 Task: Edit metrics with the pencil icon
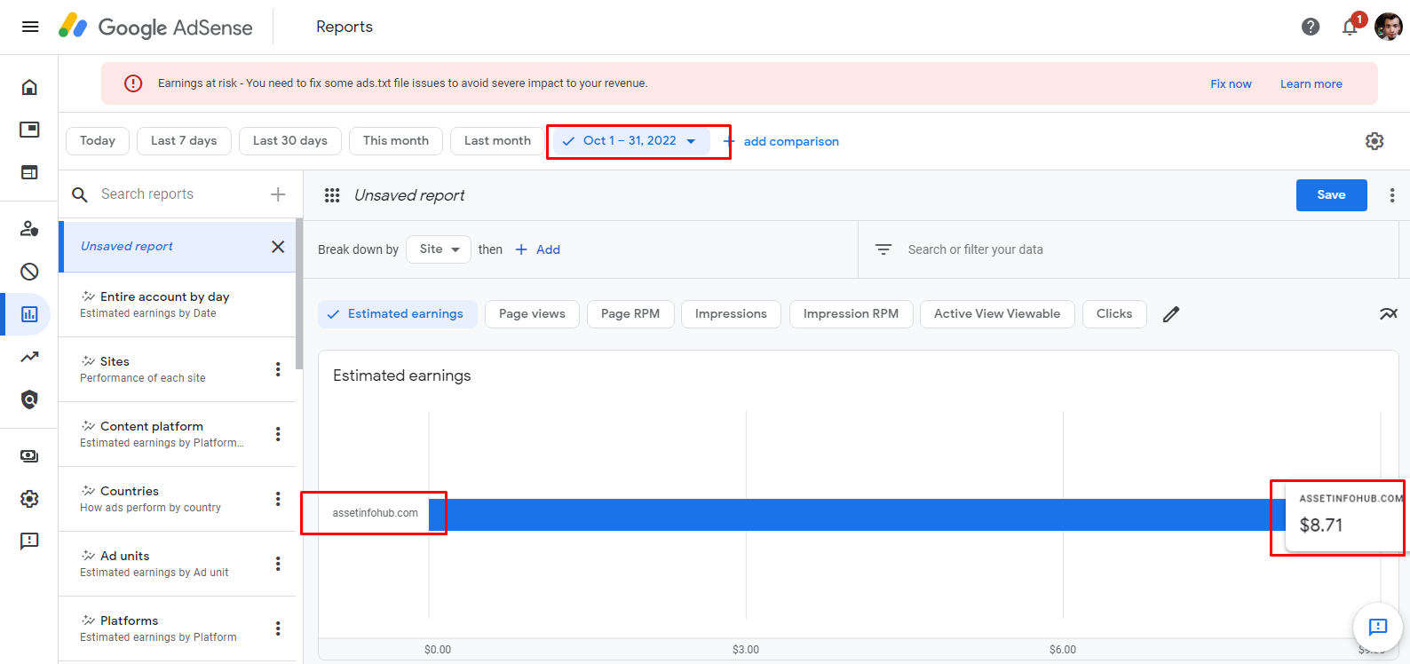pos(1171,314)
